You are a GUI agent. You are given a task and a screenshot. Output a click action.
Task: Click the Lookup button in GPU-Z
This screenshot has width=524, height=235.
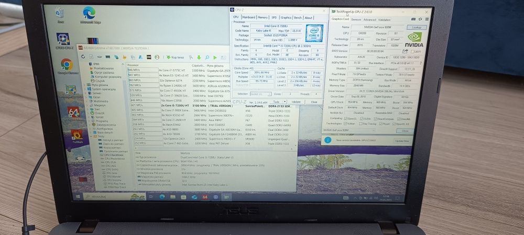(417, 27)
